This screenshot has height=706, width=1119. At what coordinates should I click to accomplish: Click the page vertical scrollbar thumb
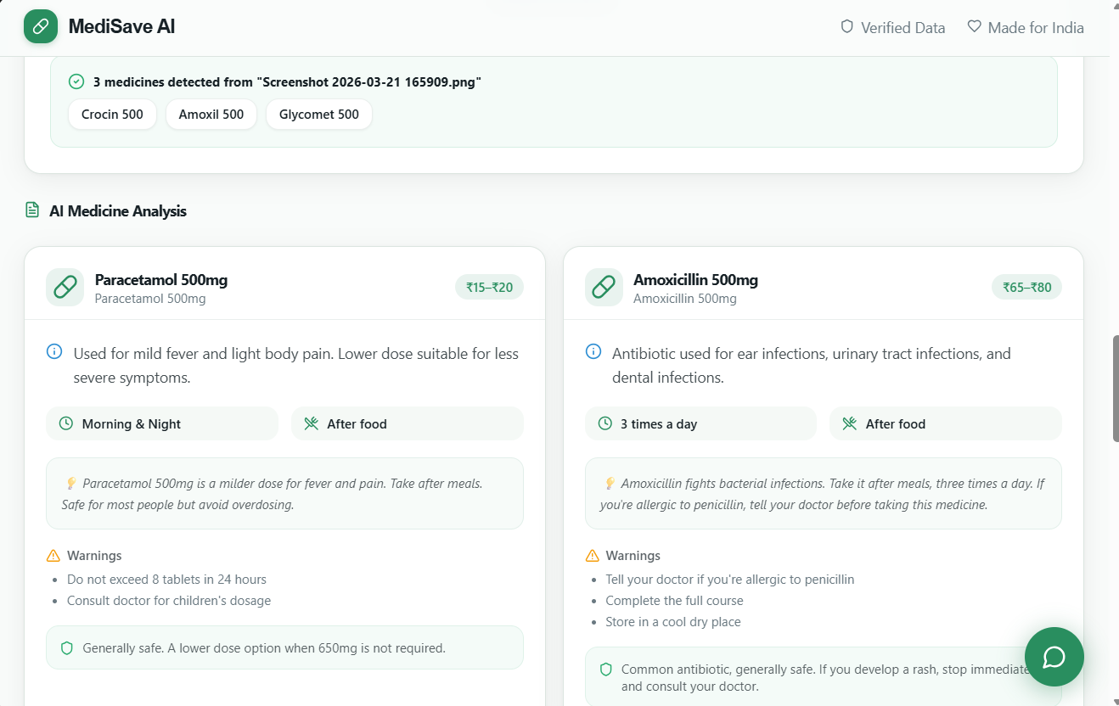[x=1115, y=389]
